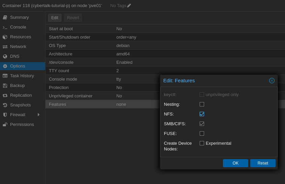Screen dimensions: 285x184
Task: Go to the Network section
Action: coord(23,47)
